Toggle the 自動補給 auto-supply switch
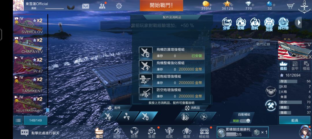Image resolution: width=312 pixels, height=139 pixels. [x=245, y=121]
